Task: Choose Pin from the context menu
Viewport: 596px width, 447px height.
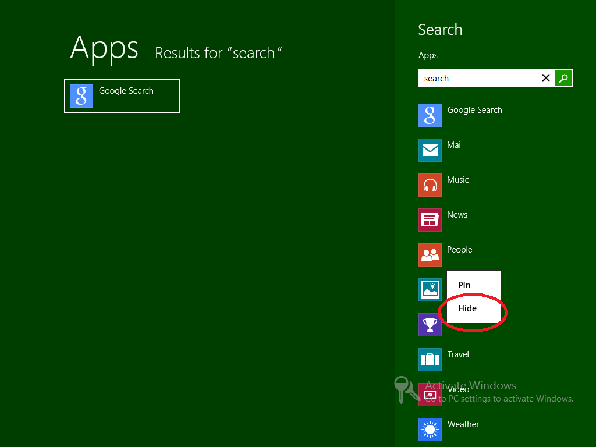Action: coord(464,285)
